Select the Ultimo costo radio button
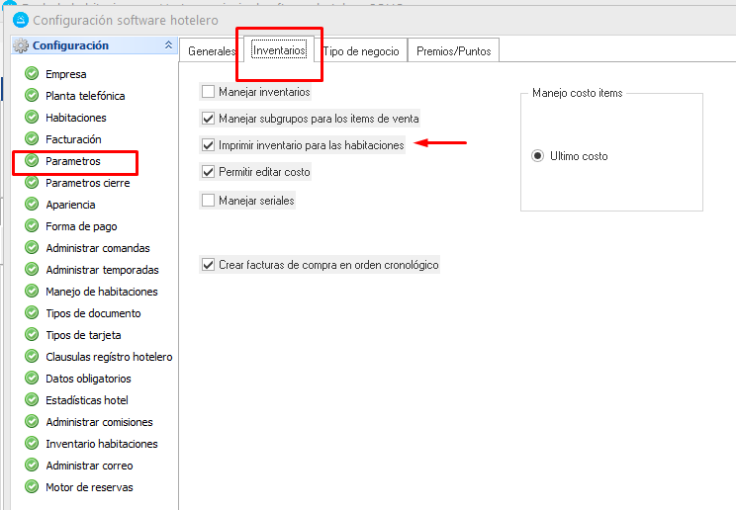The width and height of the screenshot is (736, 510). pyautogui.click(x=538, y=156)
